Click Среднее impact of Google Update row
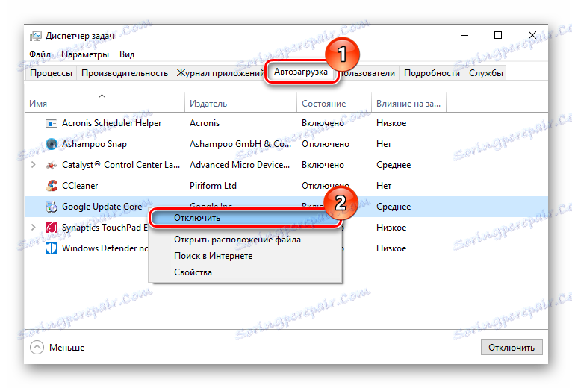Image resolution: width=572 pixels, height=388 pixels. pyautogui.click(x=394, y=207)
